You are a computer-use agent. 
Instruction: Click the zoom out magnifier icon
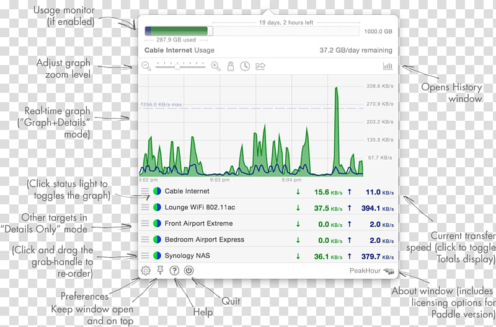tap(146, 66)
